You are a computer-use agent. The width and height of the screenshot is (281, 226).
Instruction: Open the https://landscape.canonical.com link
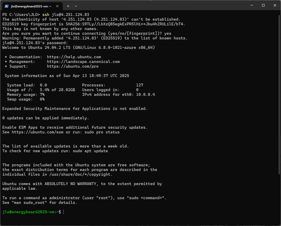83,62
